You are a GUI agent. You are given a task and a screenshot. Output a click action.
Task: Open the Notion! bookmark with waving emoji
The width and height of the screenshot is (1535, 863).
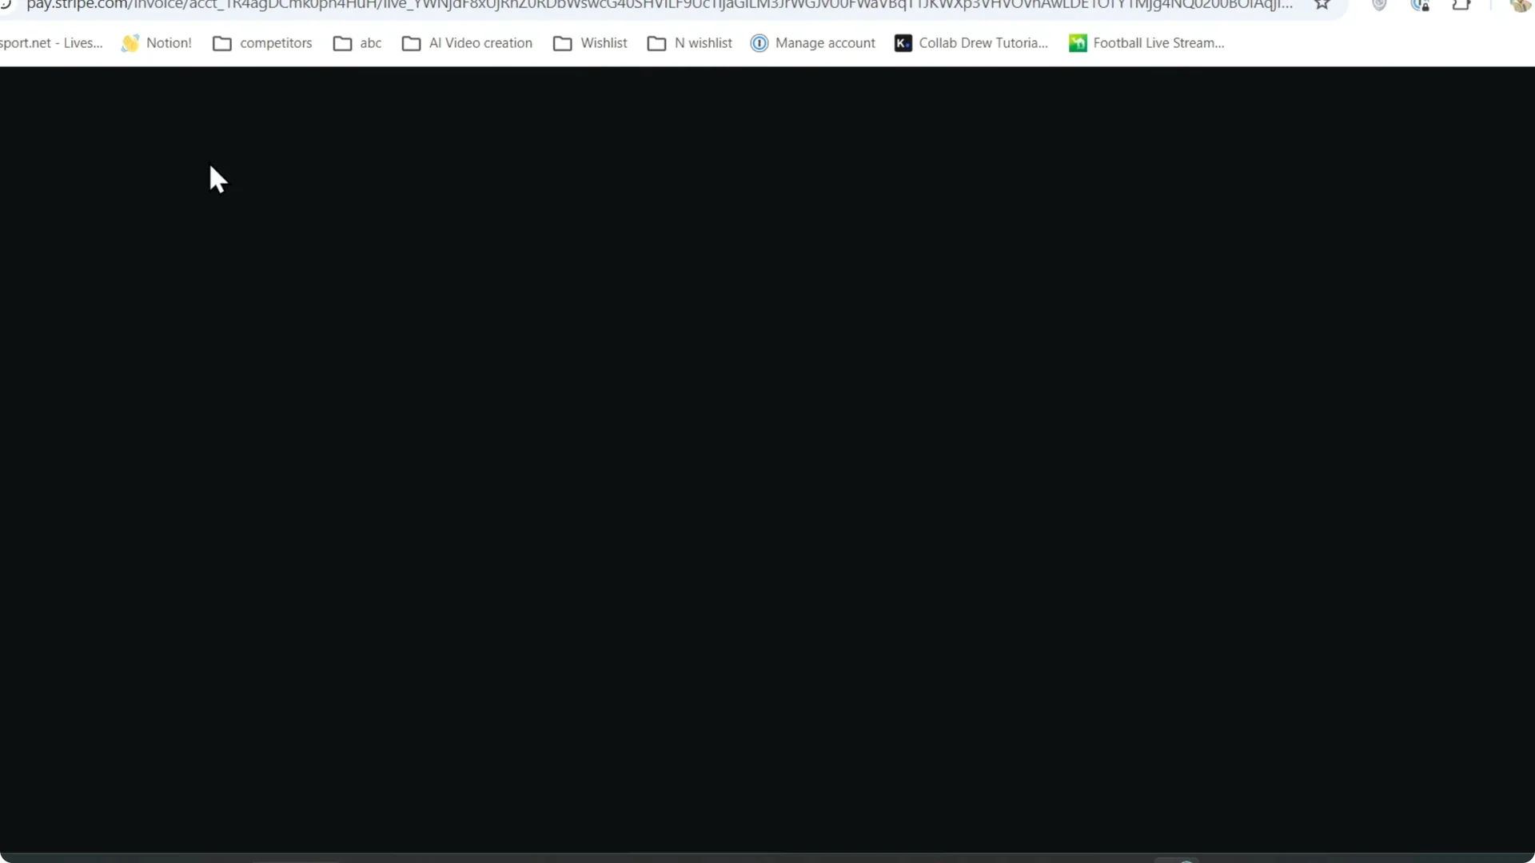(157, 42)
